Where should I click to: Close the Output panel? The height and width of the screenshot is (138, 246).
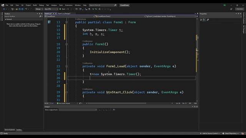point(197,107)
